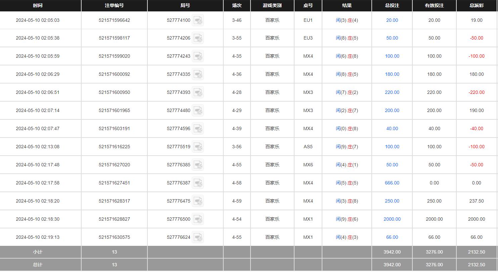The height and width of the screenshot is (273, 498).
Task: Click table number AS5
Action: (x=308, y=147)
